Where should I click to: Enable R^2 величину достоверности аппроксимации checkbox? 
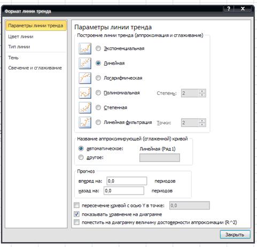click(x=76, y=222)
